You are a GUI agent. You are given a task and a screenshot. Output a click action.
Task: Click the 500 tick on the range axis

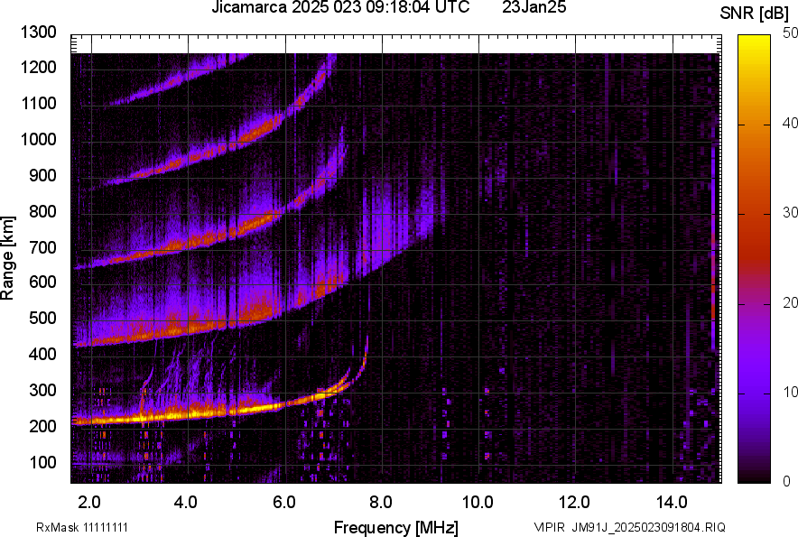(x=42, y=319)
